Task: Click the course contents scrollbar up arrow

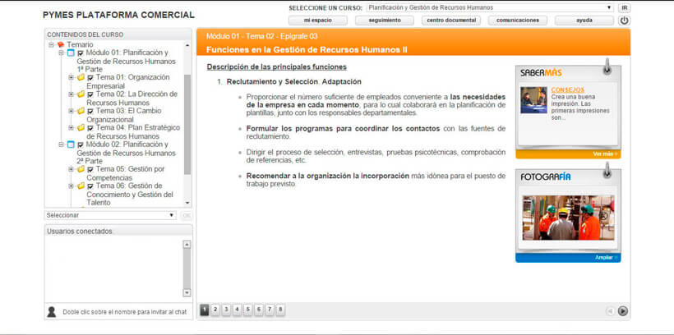Action: pos(187,45)
